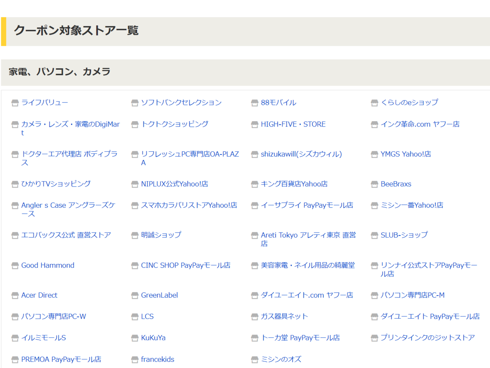Click the store icon next to KuKuYa
The width and height of the screenshot is (490, 368).
(135, 338)
